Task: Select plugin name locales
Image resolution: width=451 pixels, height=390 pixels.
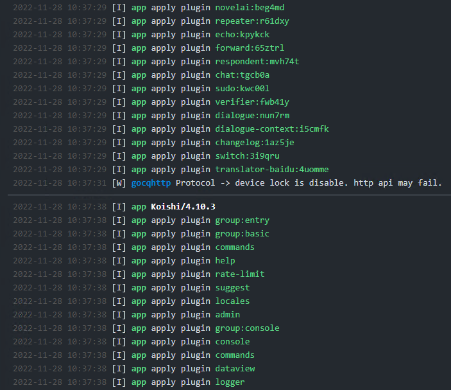Action: point(232,301)
